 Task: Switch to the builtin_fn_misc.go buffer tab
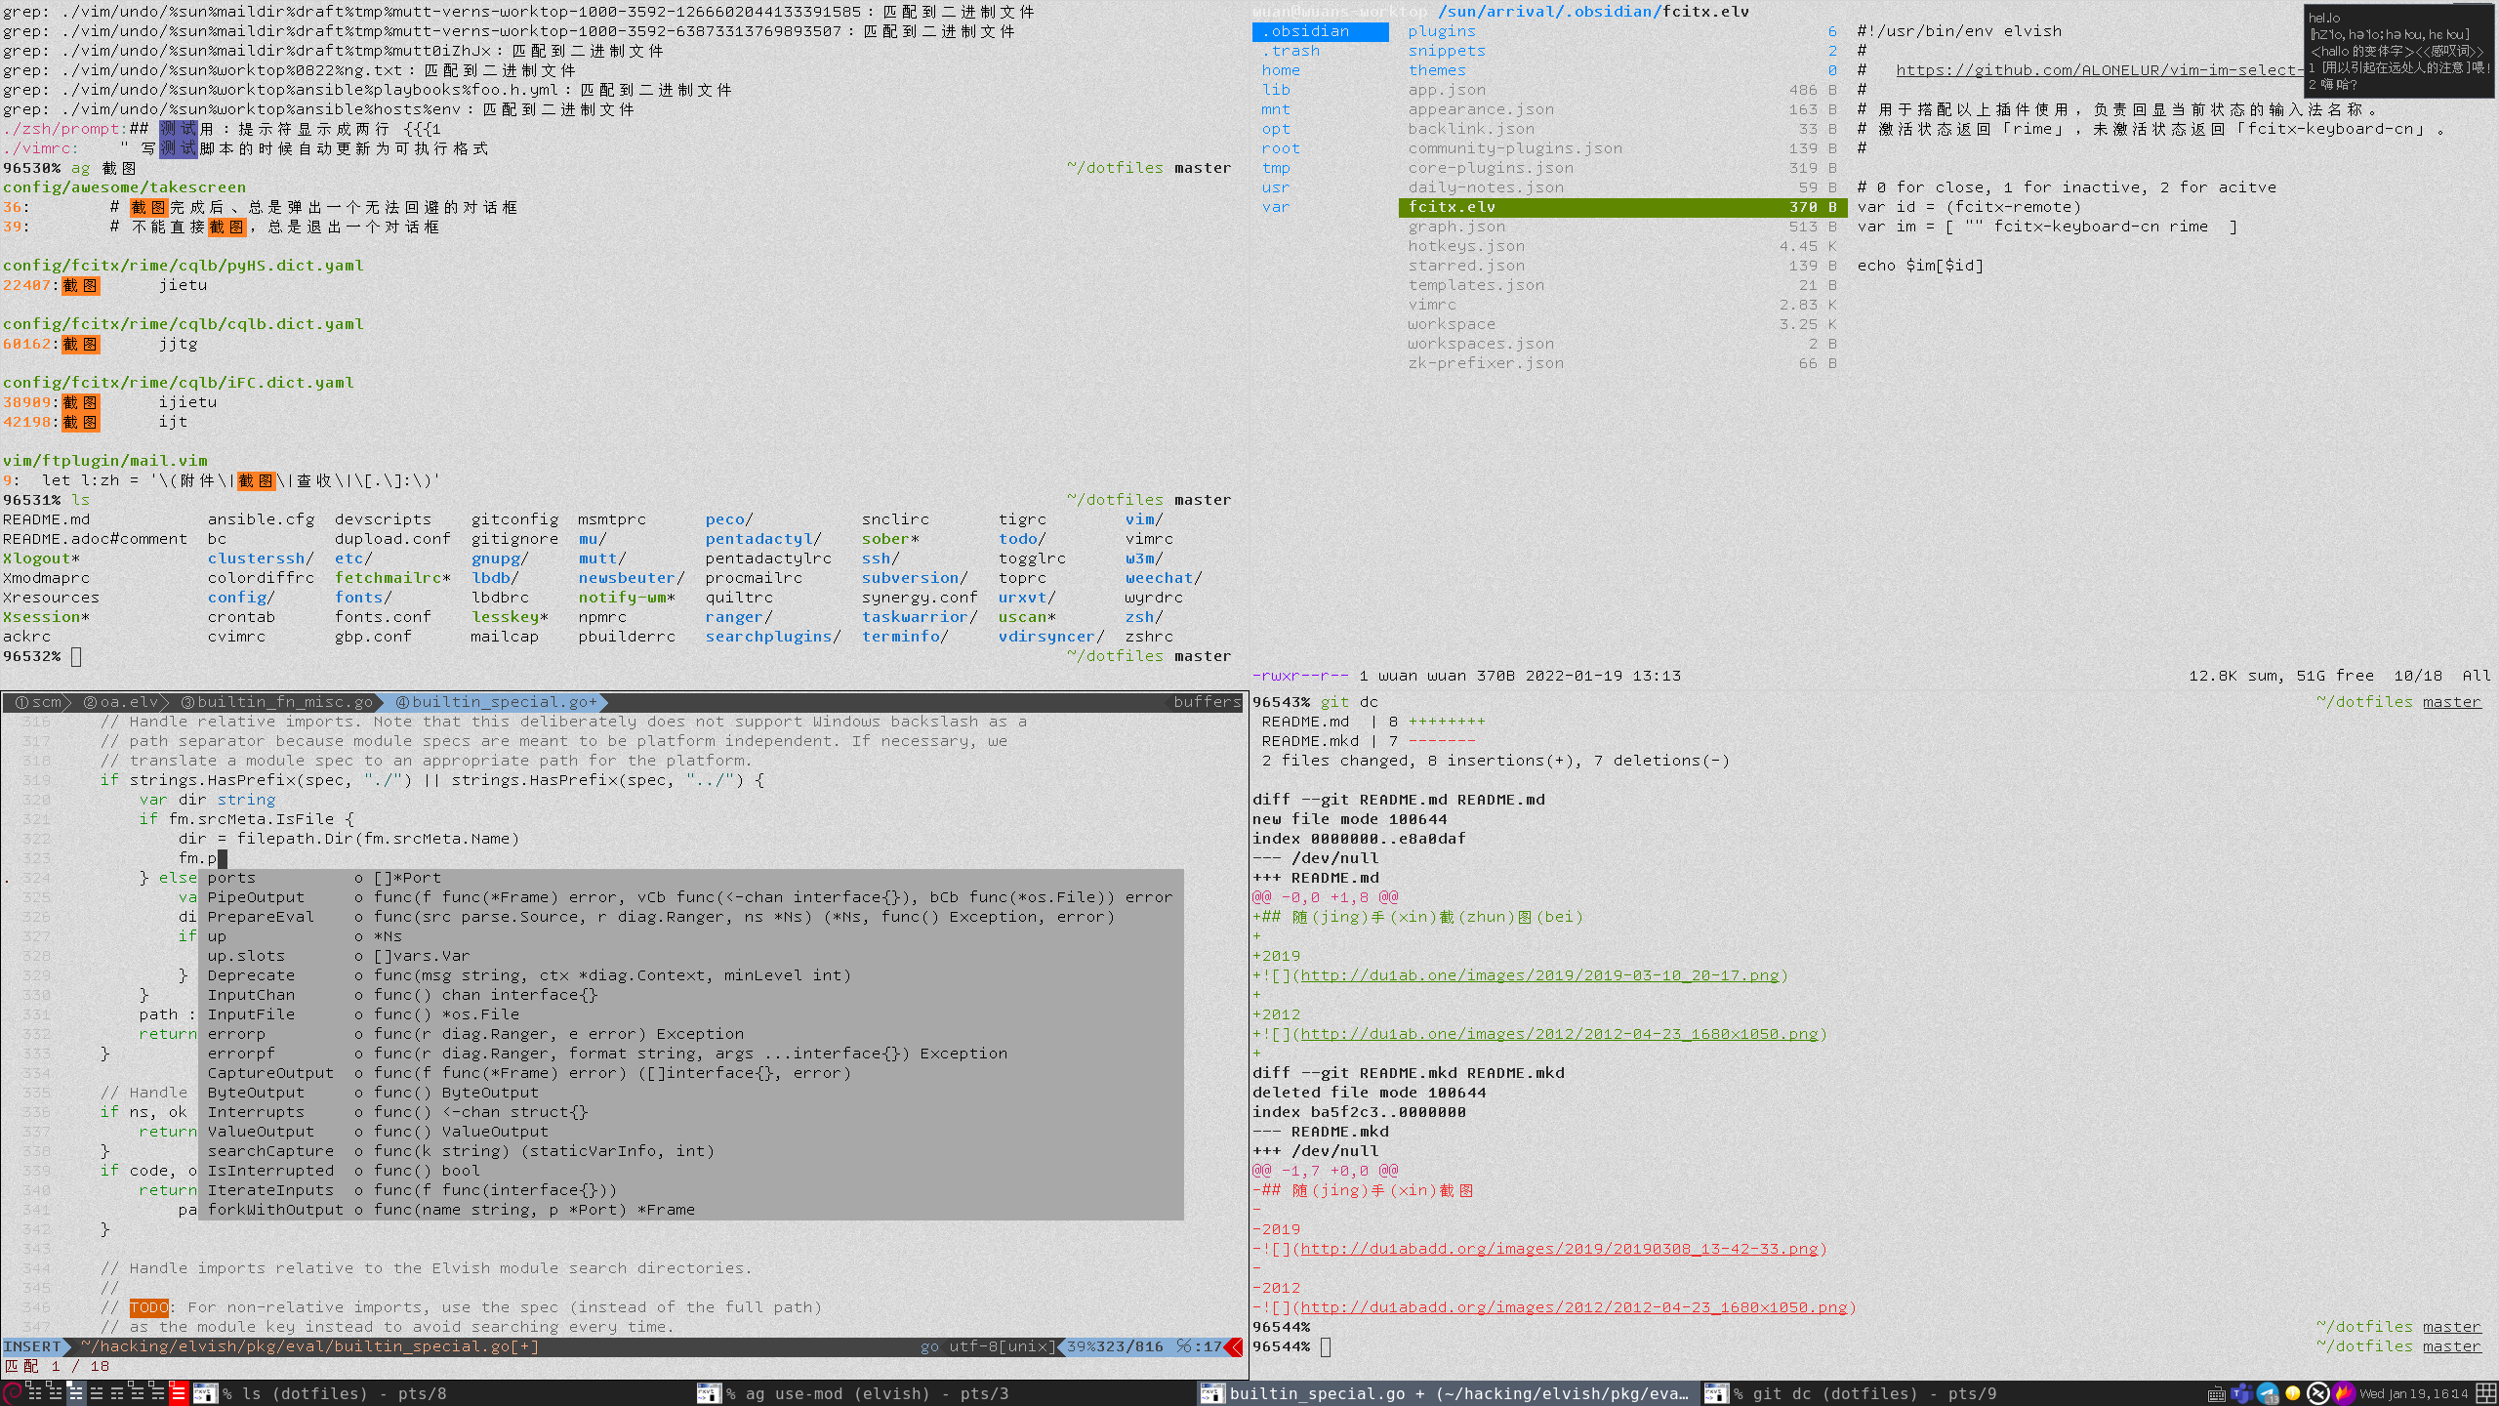coord(276,702)
